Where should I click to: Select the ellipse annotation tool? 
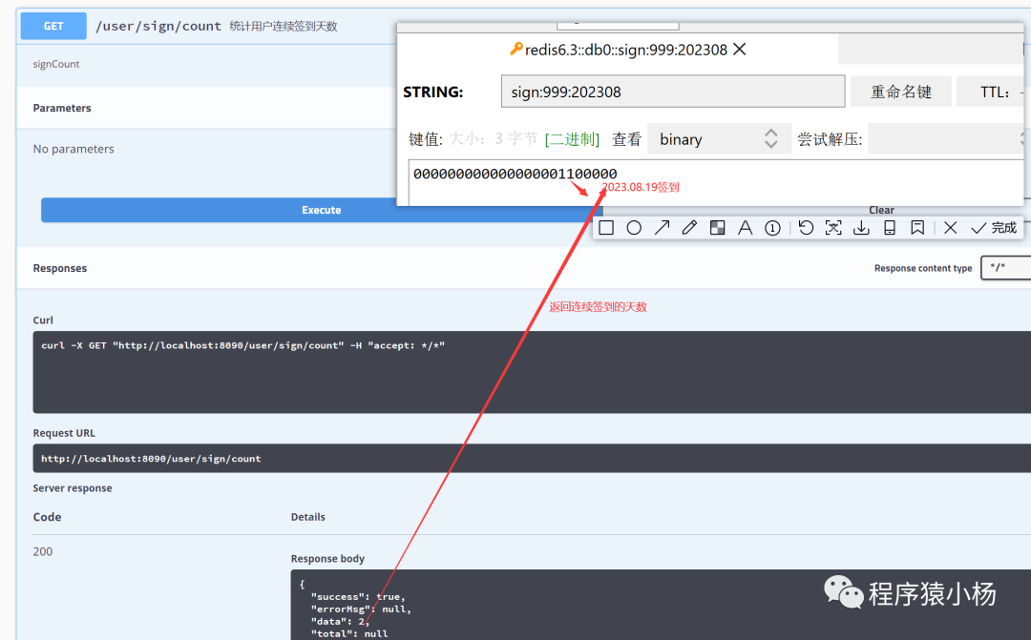pos(634,228)
